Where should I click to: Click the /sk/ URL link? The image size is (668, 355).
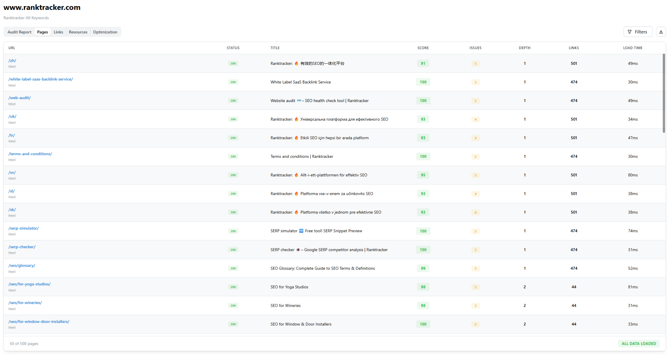tap(12, 210)
